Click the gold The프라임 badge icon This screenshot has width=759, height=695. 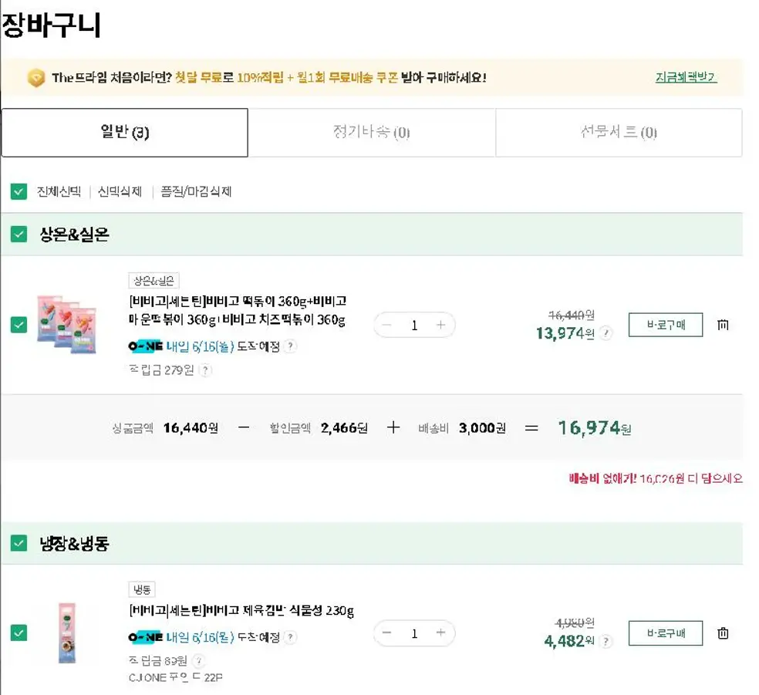pyautogui.click(x=36, y=78)
